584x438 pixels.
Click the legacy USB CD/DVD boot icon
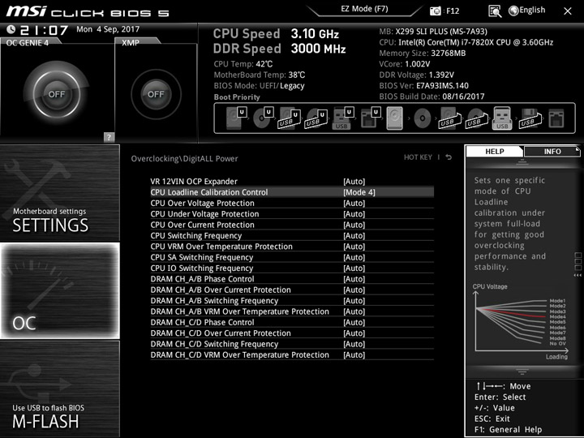476,118
